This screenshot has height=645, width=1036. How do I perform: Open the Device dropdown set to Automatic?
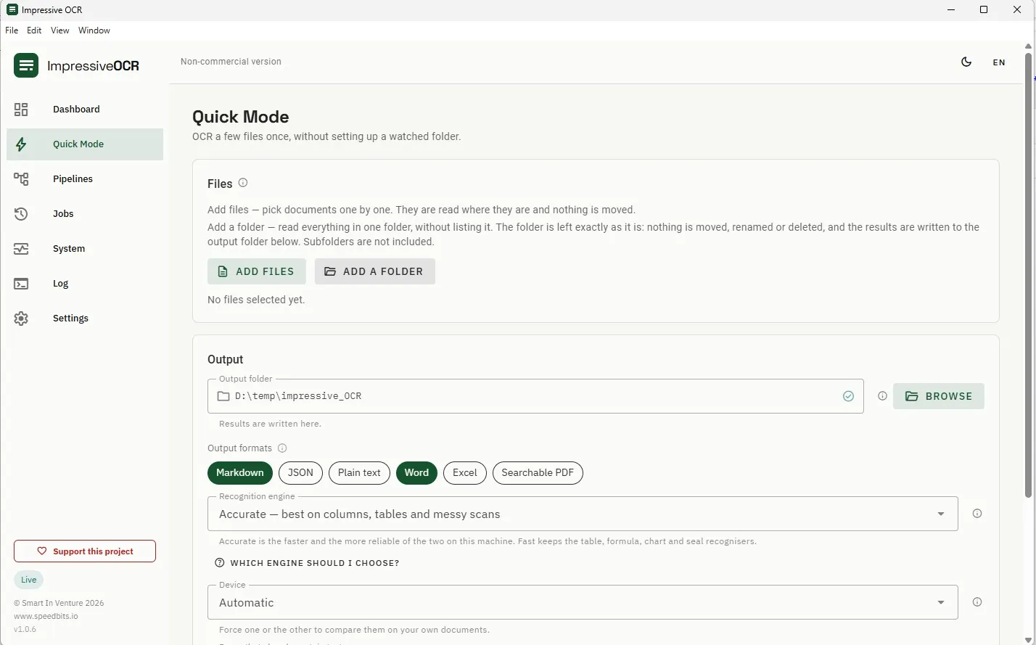pos(583,602)
